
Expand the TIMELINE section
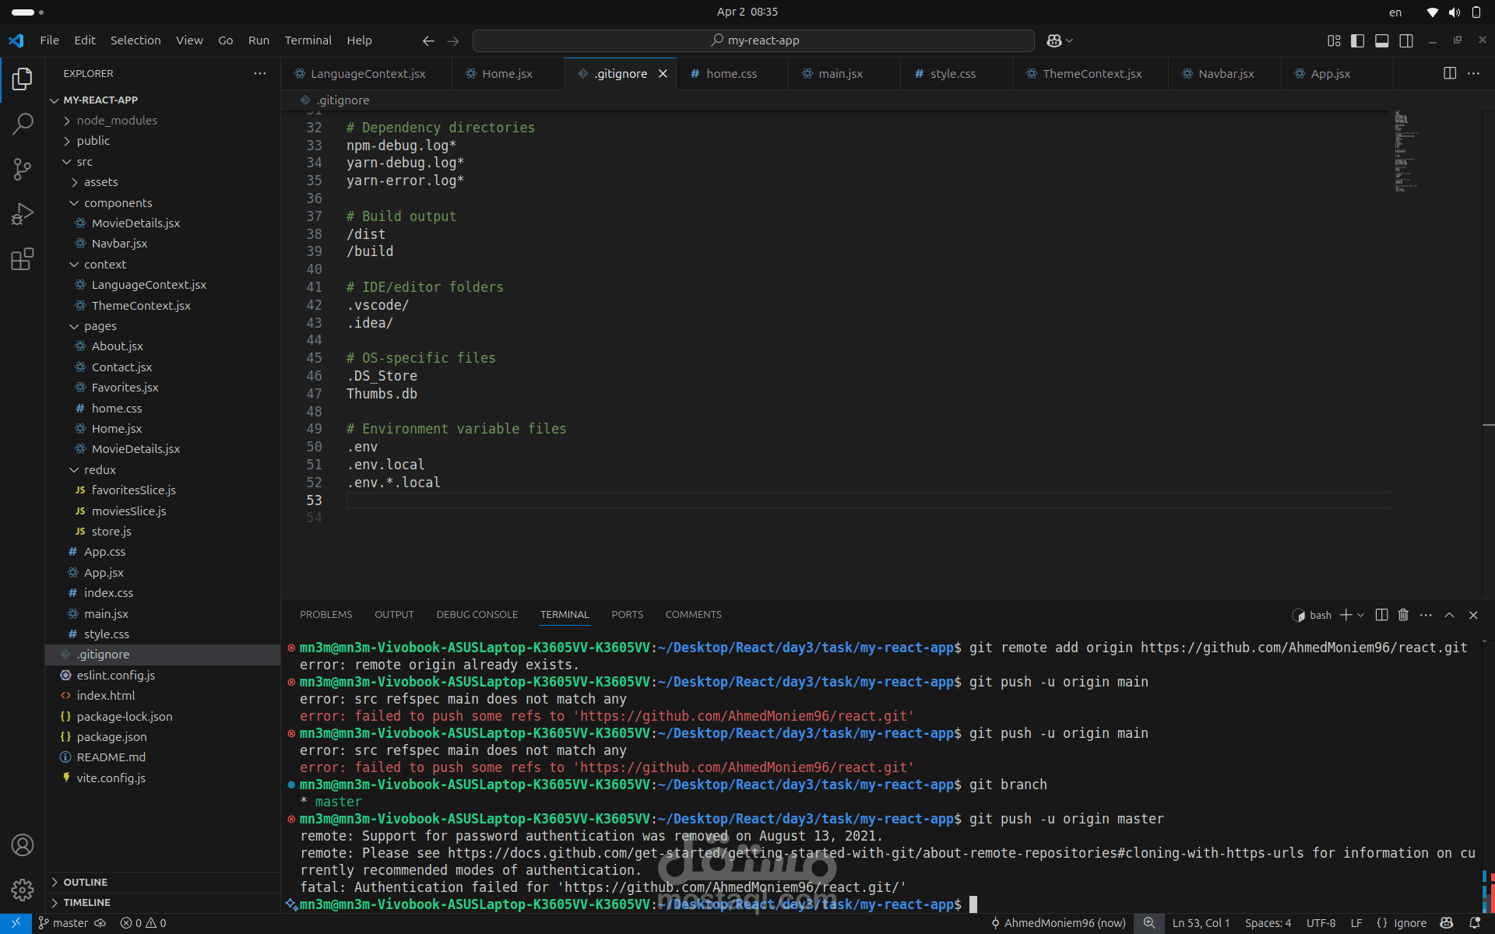[162, 902]
